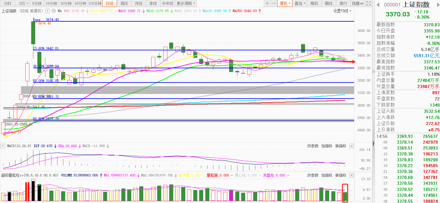This screenshot has width=440, height=203.
Task: Open the 复权 adjustment dropdown
Action: point(285,3)
